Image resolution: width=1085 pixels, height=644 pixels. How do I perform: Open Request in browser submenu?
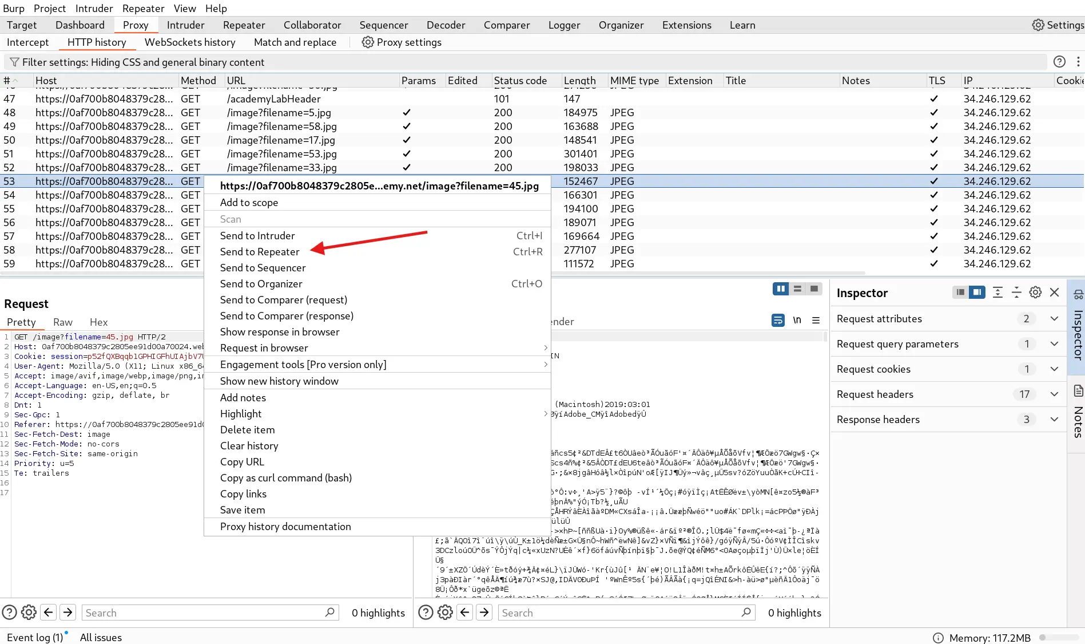[377, 347]
